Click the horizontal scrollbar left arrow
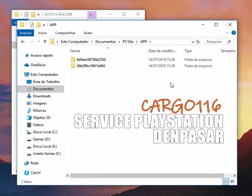The image size is (252, 196). (x=68, y=176)
